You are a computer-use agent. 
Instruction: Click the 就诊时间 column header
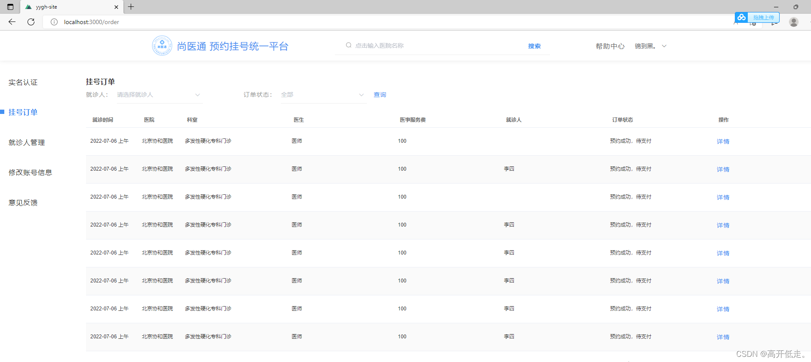tap(103, 120)
